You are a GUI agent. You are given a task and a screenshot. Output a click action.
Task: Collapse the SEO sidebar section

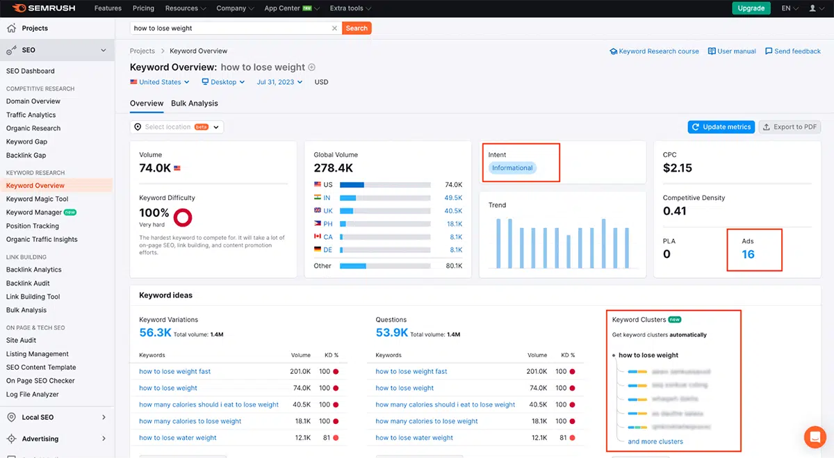(104, 50)
